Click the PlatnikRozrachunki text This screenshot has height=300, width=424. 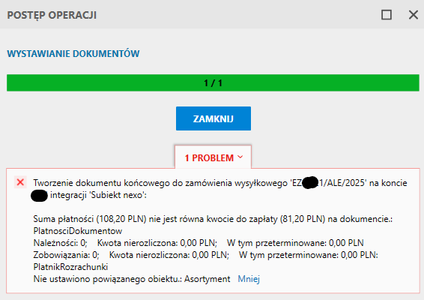pyautogui.click(x=70, y=267)
